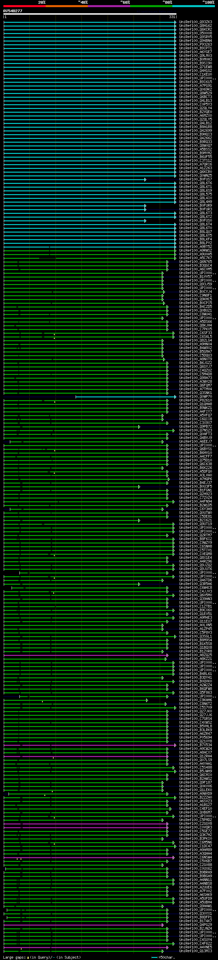Click the partial cyan bar for Q0WP70

126,397
